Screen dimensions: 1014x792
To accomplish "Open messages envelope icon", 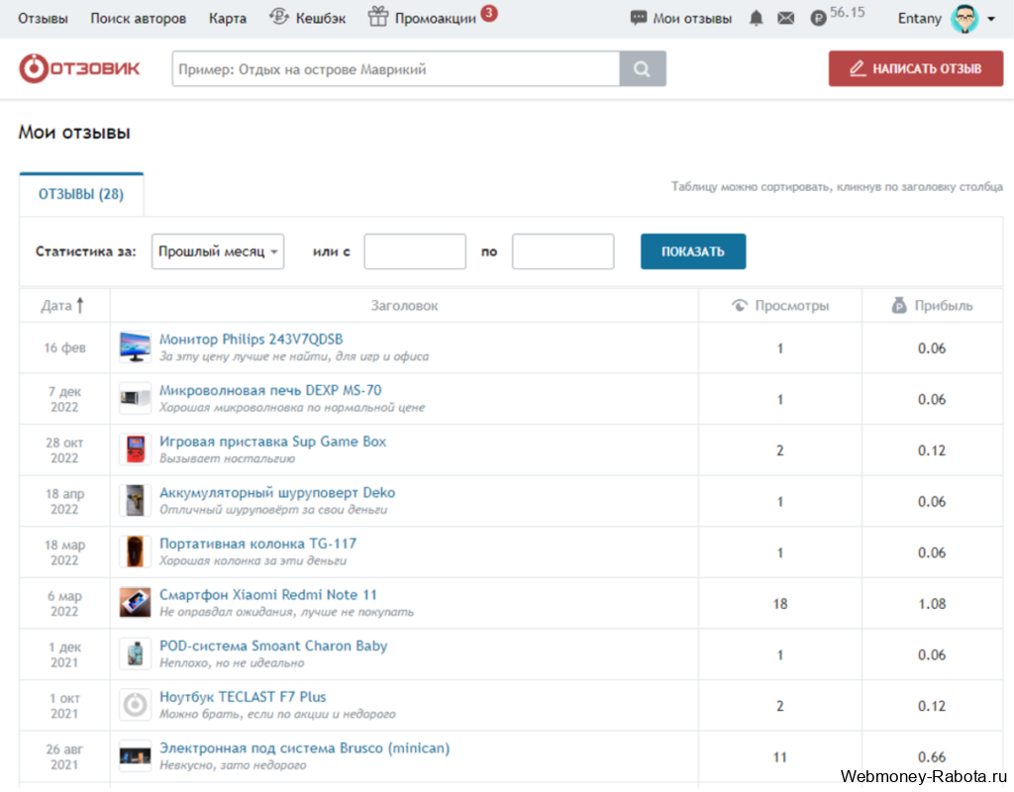I will [x=785, y=18].
